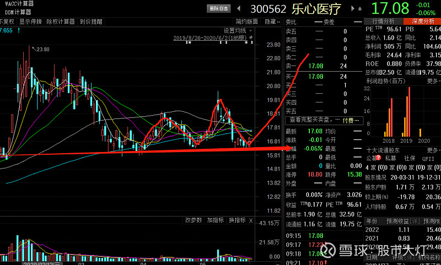Open DDM计算器

click(x=18, y=12)
